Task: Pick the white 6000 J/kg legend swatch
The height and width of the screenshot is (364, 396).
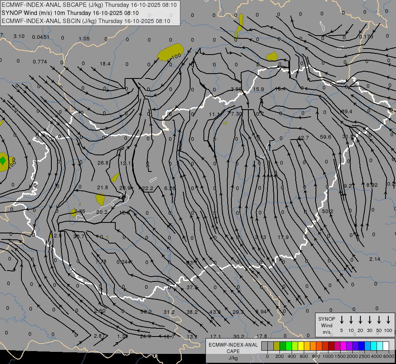Action: click(x=386, y=346)
